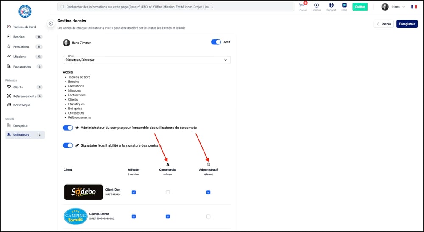Open the Lexique info icon
The image size is (424, 232).
pos(316,5)
